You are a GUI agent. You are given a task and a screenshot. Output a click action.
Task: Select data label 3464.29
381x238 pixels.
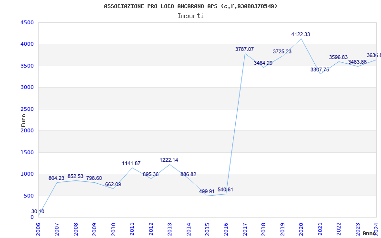pos(263,63)
